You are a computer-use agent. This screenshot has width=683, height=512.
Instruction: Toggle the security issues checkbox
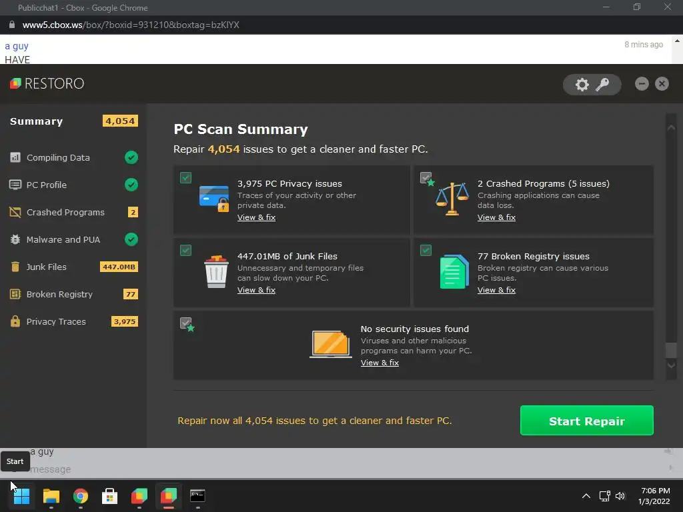pyautogui.click(x=186, y=323)
